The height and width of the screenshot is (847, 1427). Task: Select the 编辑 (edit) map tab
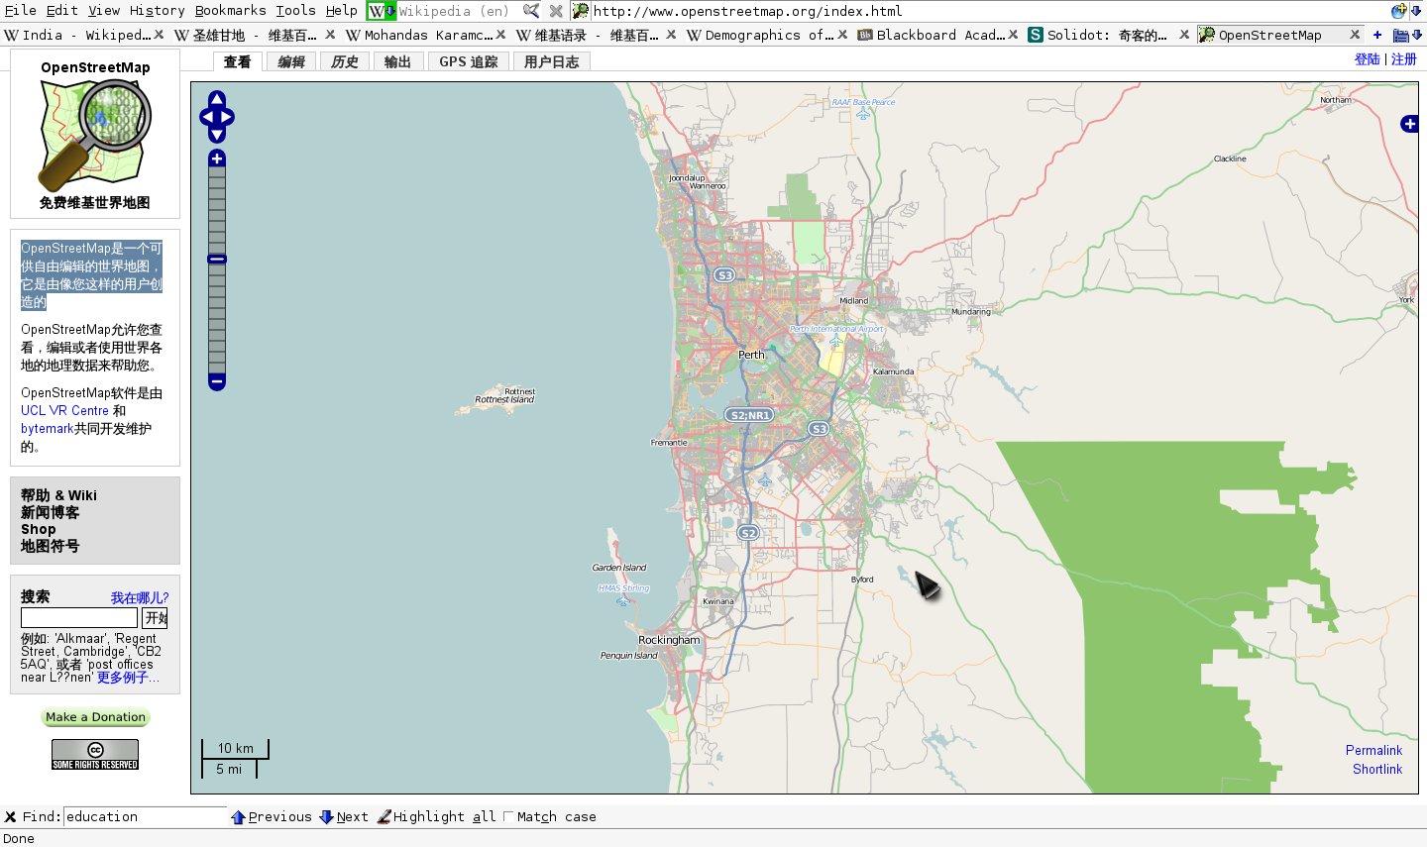(291, 61)
